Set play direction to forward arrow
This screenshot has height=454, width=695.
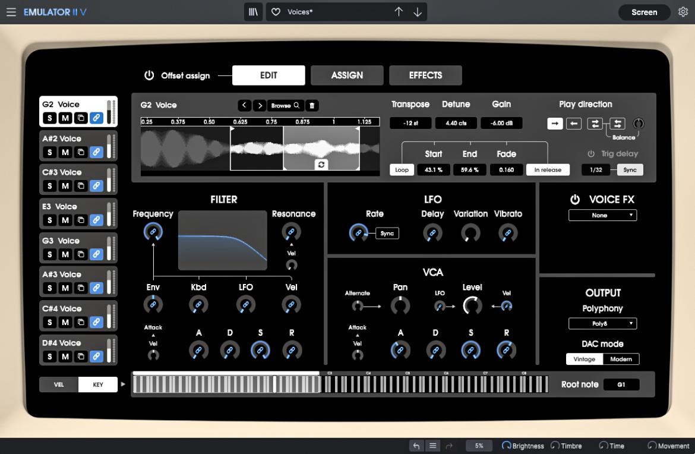point(555,124)
